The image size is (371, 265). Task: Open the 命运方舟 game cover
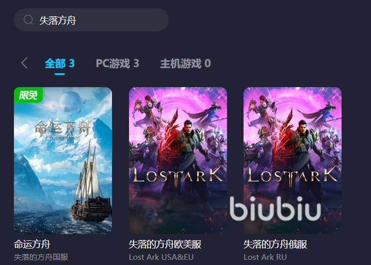(x=63, y=160)
